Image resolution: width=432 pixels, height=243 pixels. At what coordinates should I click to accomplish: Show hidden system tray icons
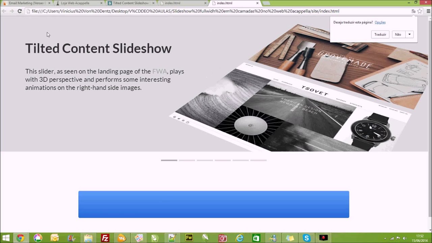click(385, 238)
